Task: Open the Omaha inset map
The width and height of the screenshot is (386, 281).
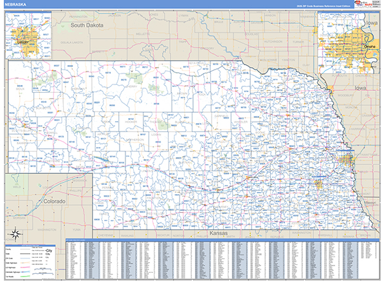Action: (x=349, y=43)
